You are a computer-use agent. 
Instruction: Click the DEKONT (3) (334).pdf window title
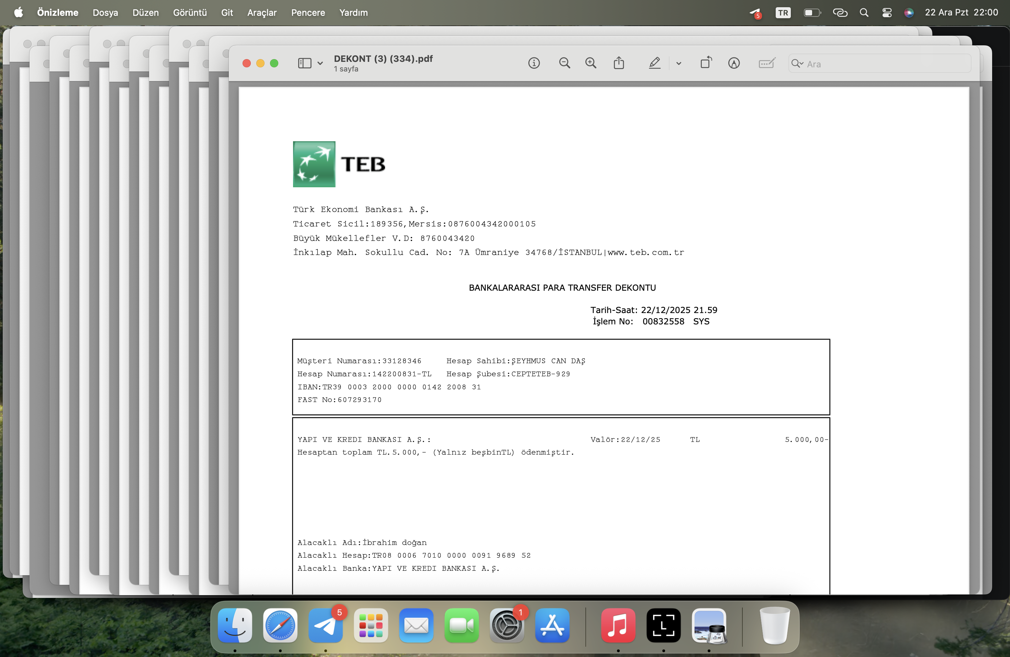point(383,58)
